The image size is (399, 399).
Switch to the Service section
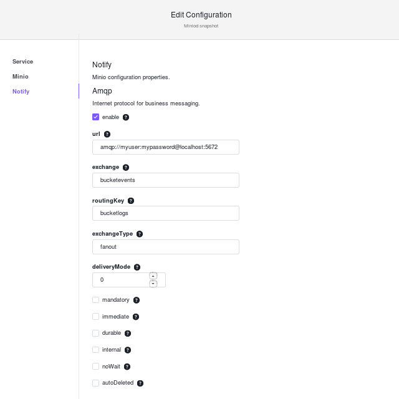pyautogui.click(x=22, y=62)
